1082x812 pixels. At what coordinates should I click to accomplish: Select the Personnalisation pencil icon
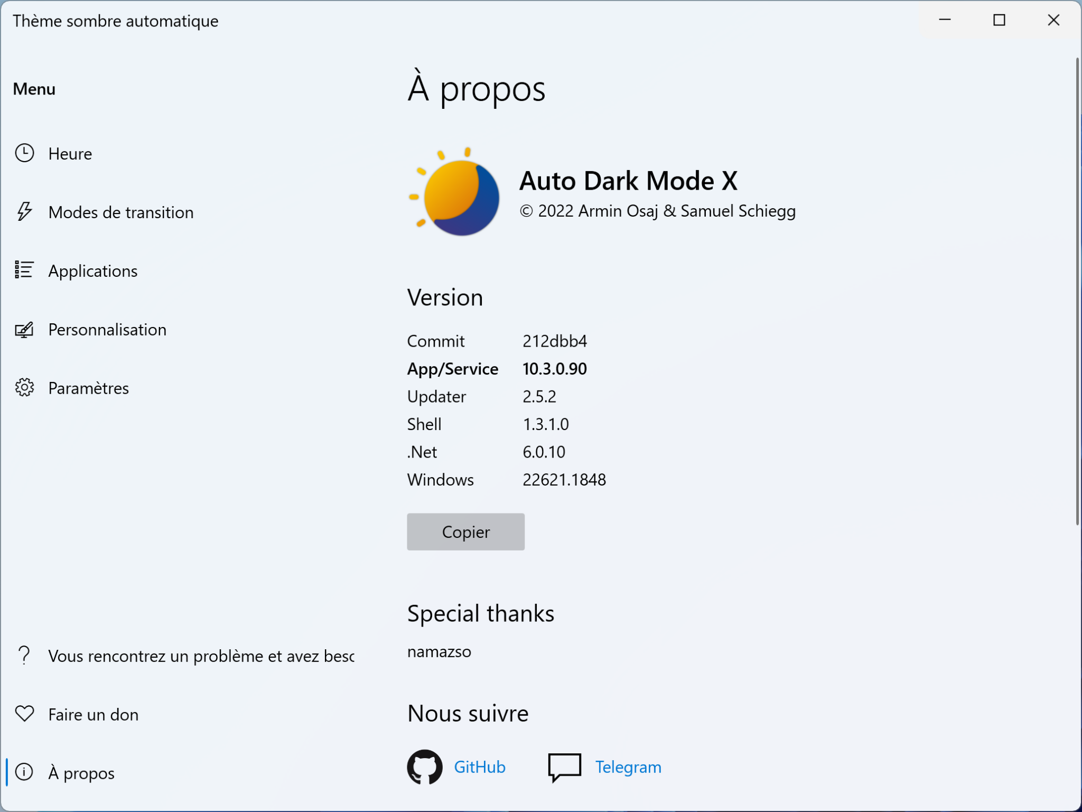pos(24,329)
